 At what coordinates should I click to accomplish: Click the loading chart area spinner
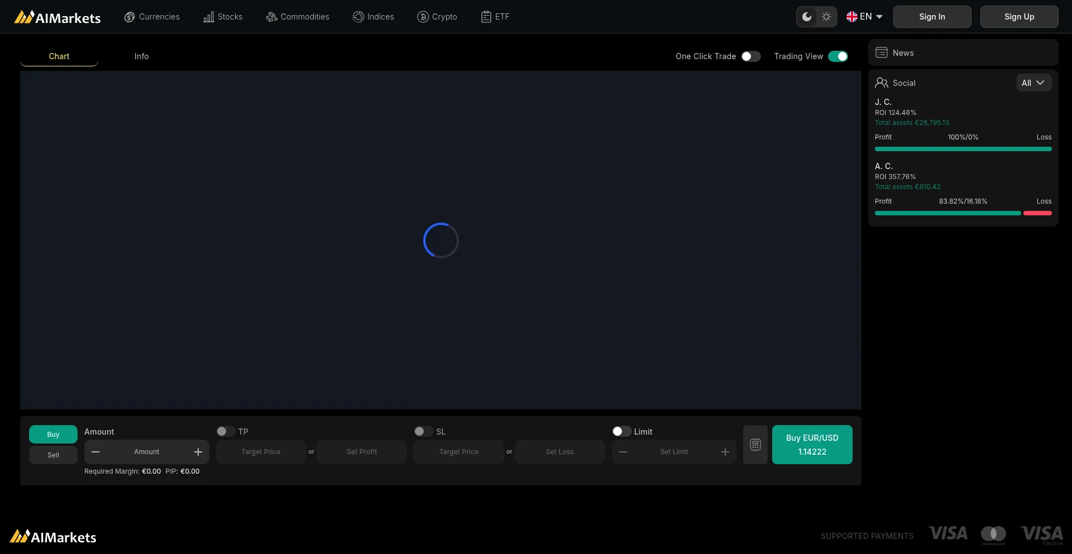pos(441,240)
